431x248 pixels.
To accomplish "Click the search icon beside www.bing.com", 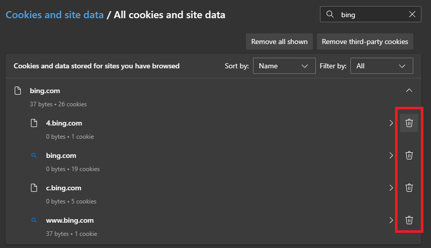I will tap(34, 220).
